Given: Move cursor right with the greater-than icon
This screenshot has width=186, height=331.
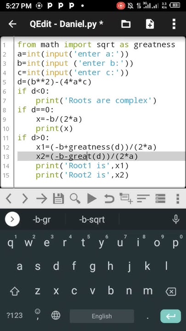Looking at the screenshot, I should 25,199.
